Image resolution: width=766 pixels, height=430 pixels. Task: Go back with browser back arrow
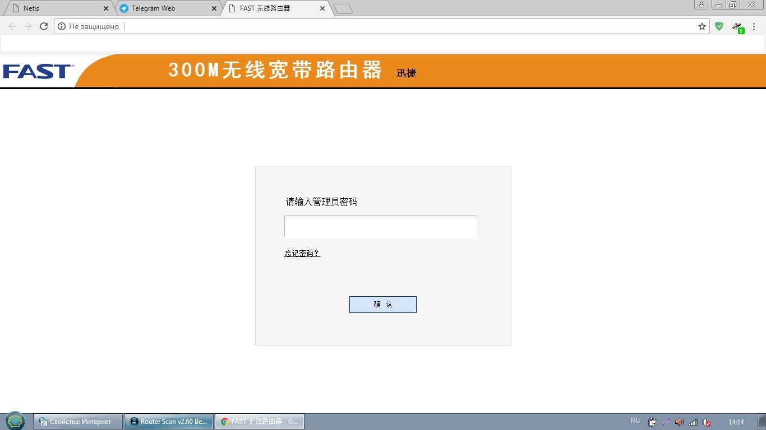pos(12,26)
